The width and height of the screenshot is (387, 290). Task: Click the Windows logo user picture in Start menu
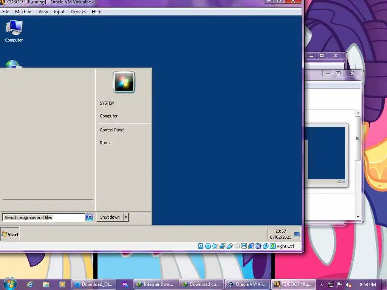coord(124,82)
